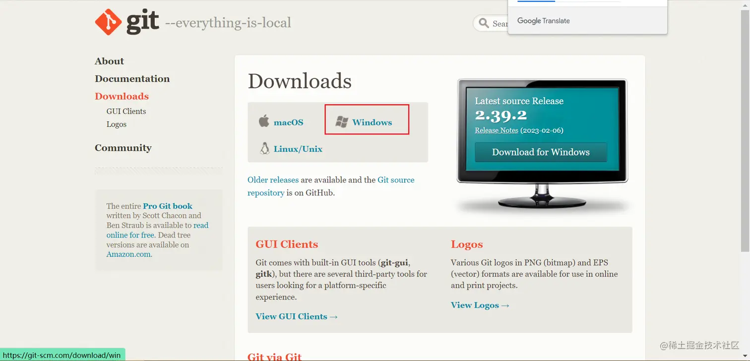Choose the Windows download link
The height and width of the screenshot is (361, 750).
pyautogui.click(x=372, y=122)
